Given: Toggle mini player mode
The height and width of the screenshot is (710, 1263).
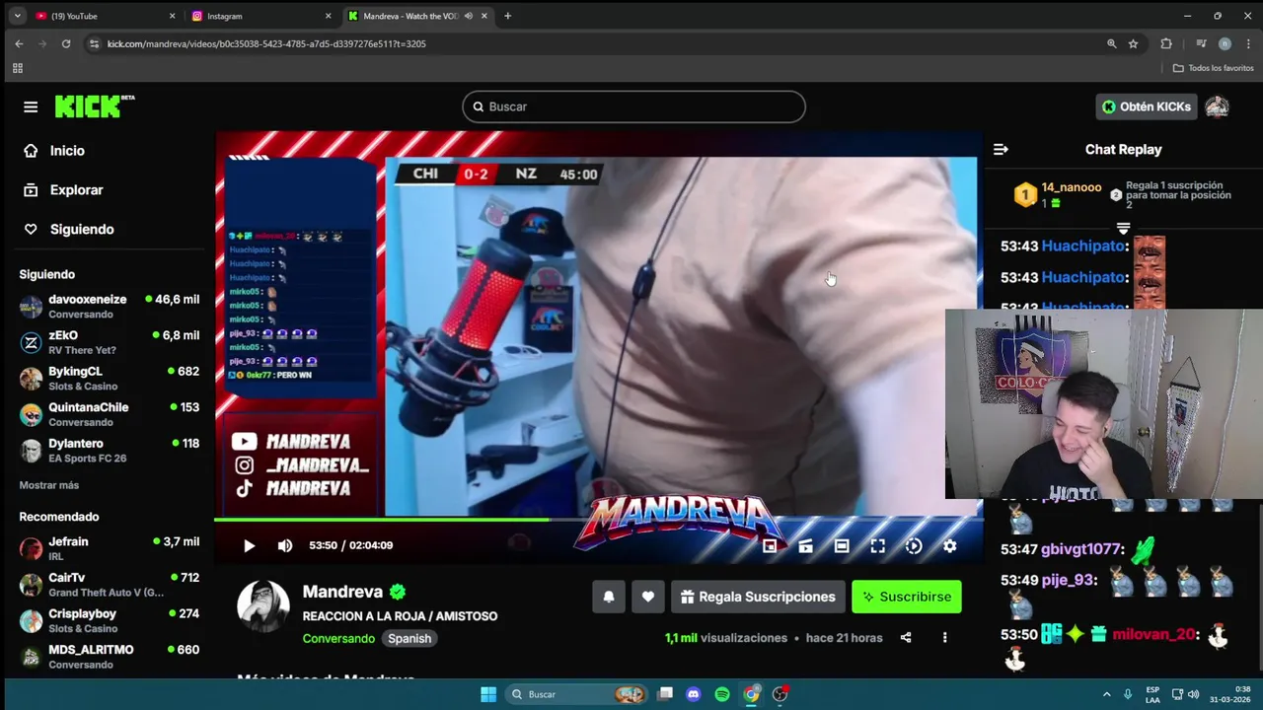Looking at the screenshot, I should 770,545.
